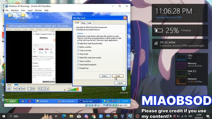Click VirtualBox network status icon

95,105
